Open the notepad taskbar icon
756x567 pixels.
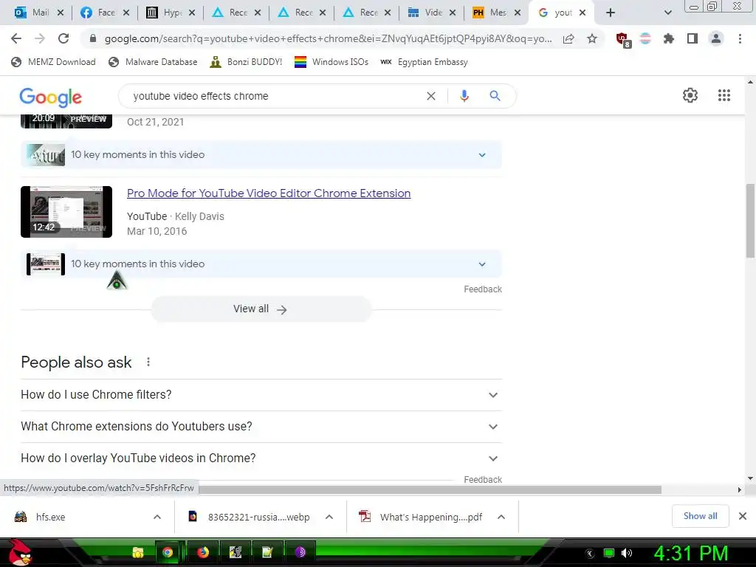click(267, 552)
